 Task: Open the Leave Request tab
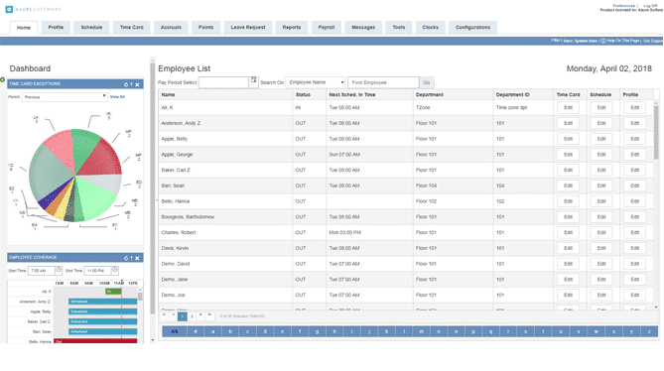coord(248,27)
